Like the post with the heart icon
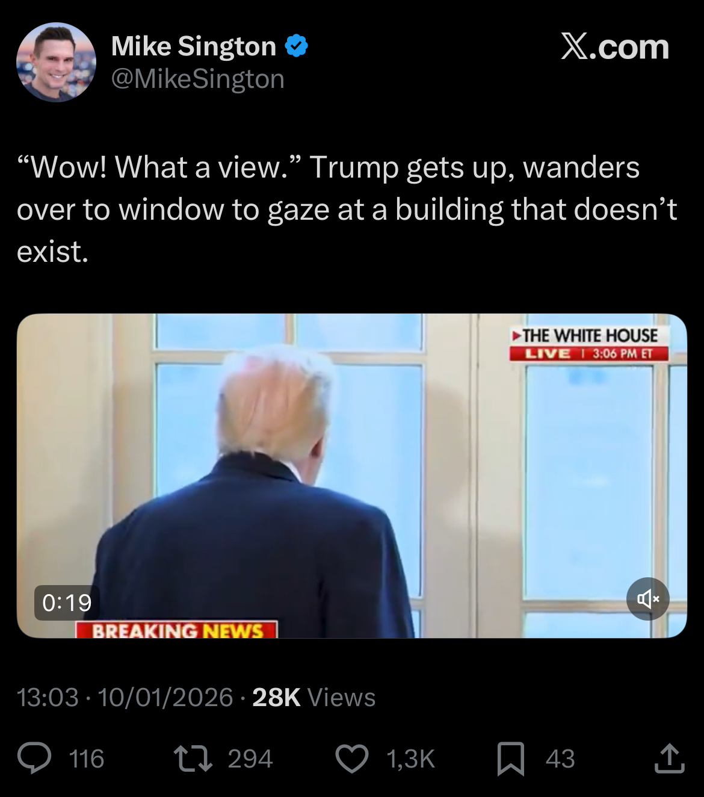The height and width of the screenshot is (797, 704). click(351, 758)
